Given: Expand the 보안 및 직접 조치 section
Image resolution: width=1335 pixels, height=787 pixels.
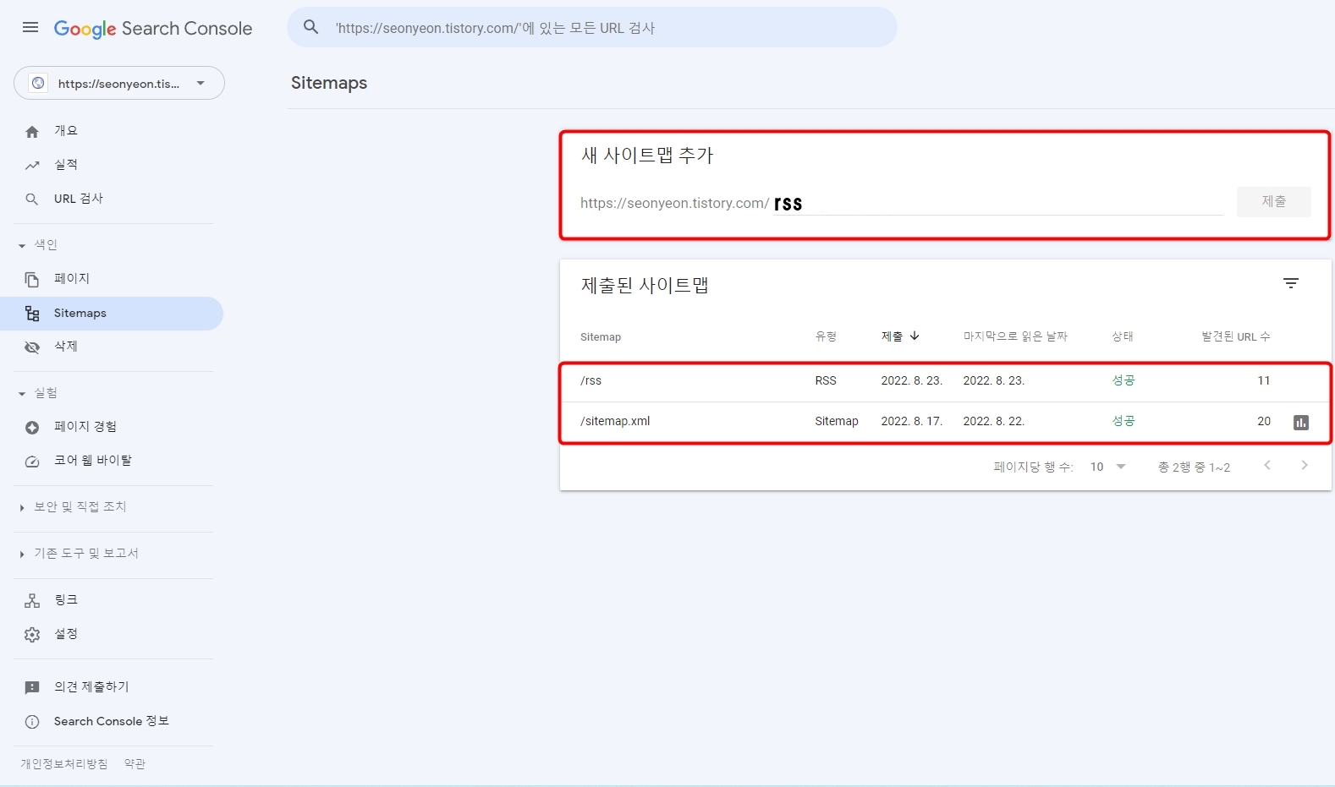Looking at the screenshot, I should tap(72, 507).
